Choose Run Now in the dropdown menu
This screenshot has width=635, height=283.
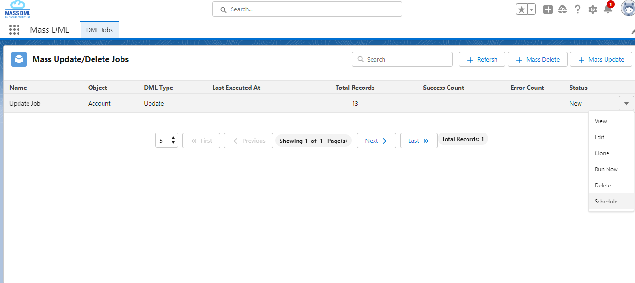606,169
